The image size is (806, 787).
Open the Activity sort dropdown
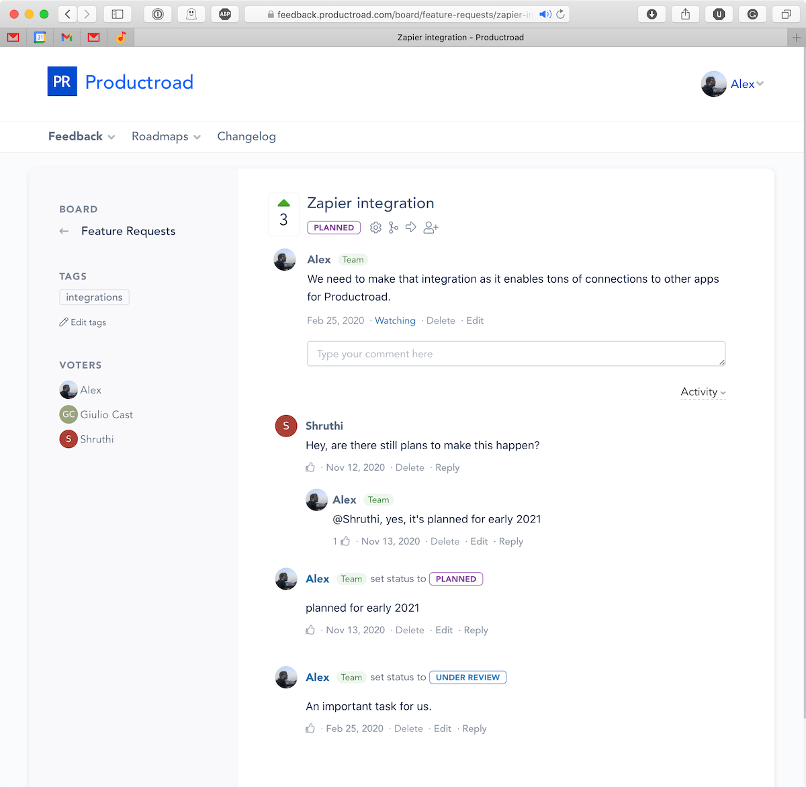703,392
